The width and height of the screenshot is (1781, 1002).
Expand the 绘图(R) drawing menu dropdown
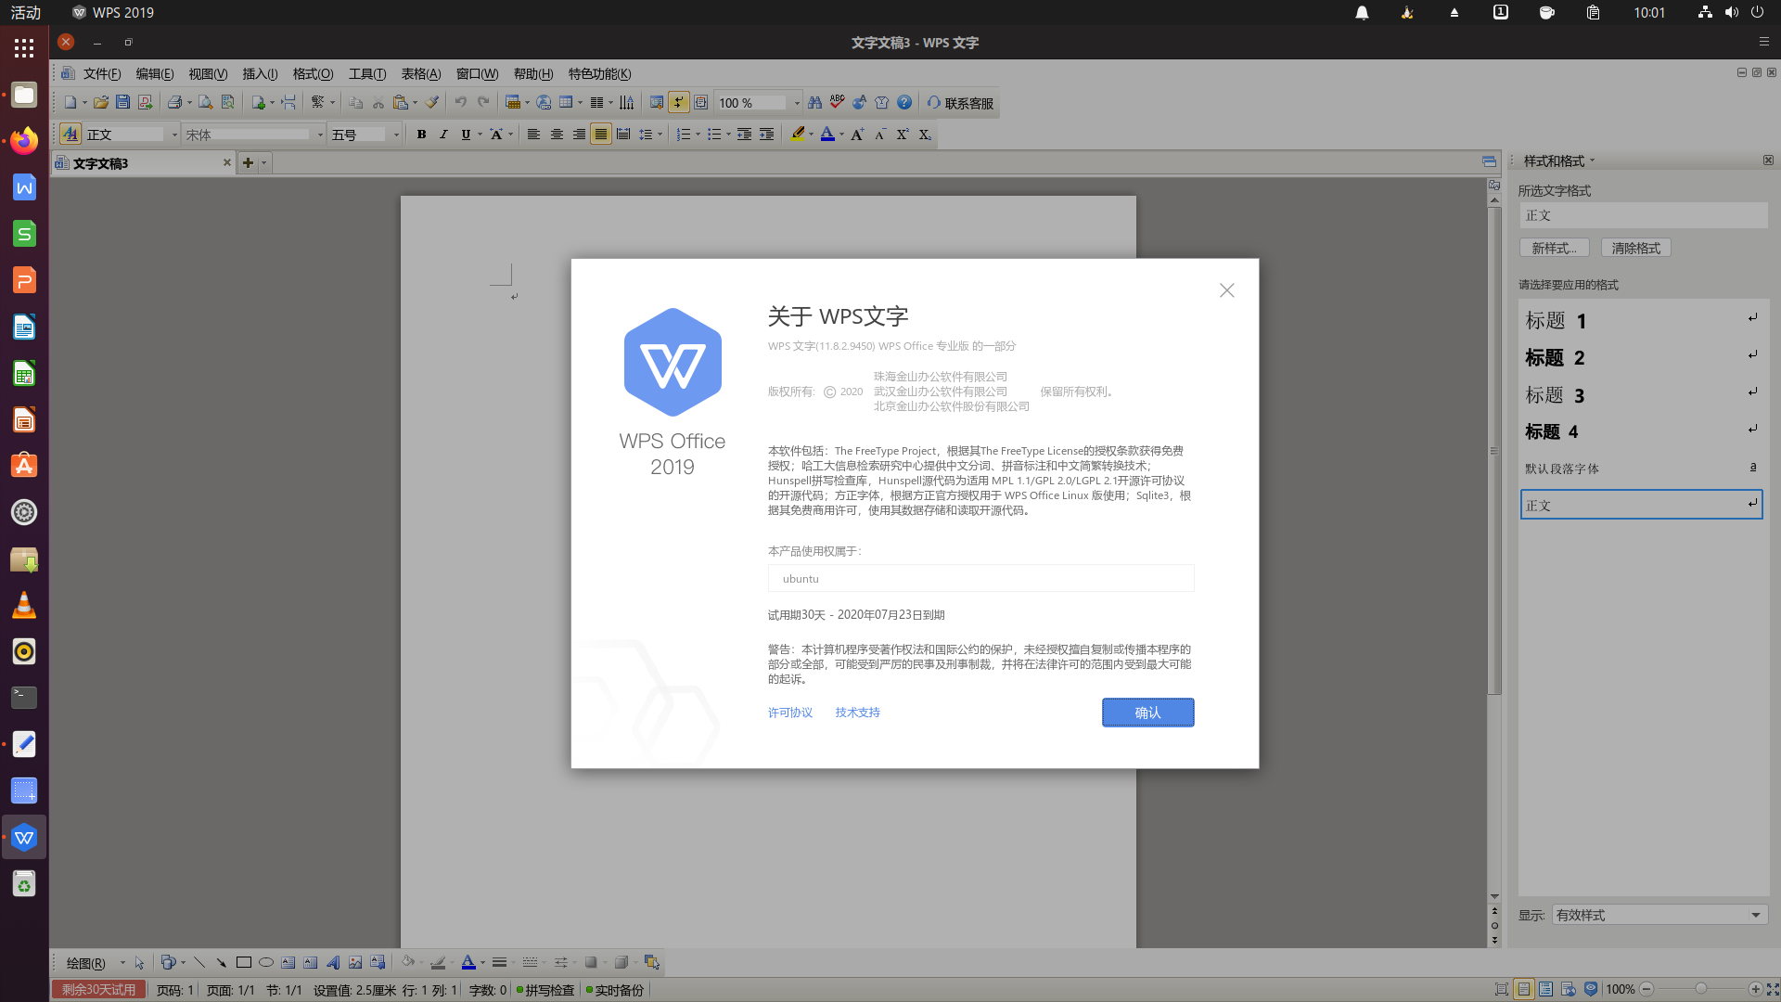coord(122,962)
